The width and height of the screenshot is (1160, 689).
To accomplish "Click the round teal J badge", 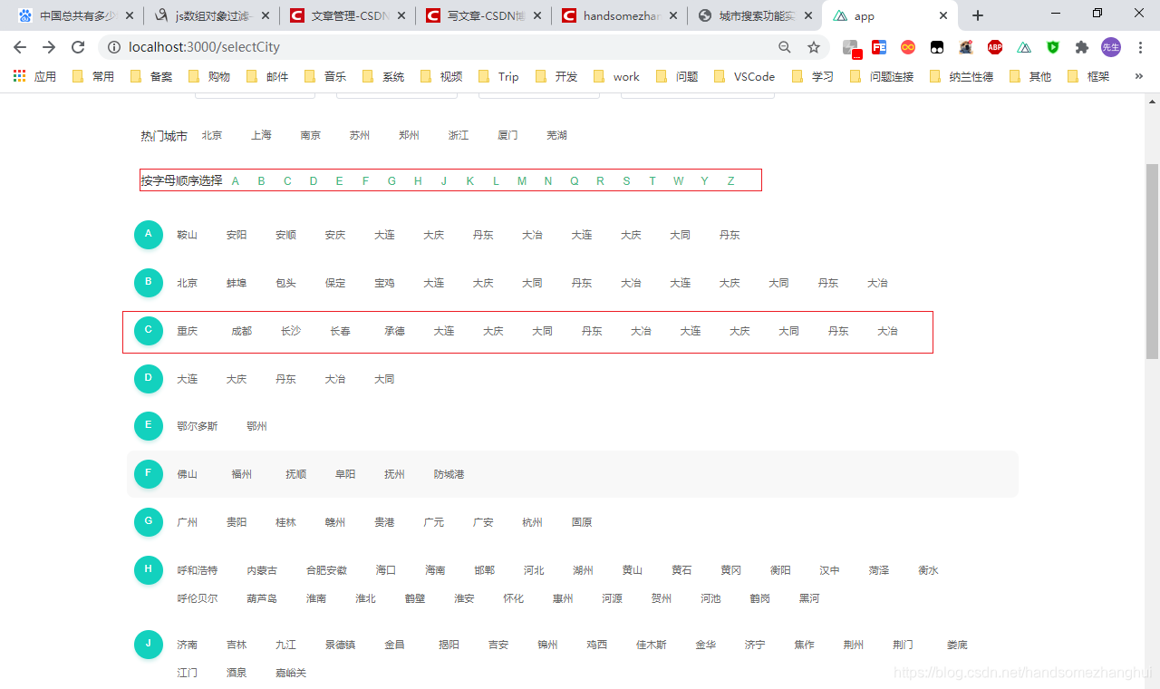I will [x=148, y=645].
